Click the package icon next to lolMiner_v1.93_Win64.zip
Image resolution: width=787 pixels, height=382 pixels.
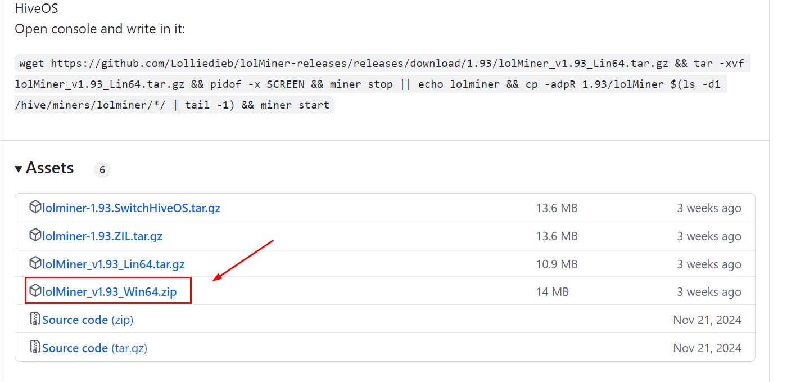[x=35, y=291]
